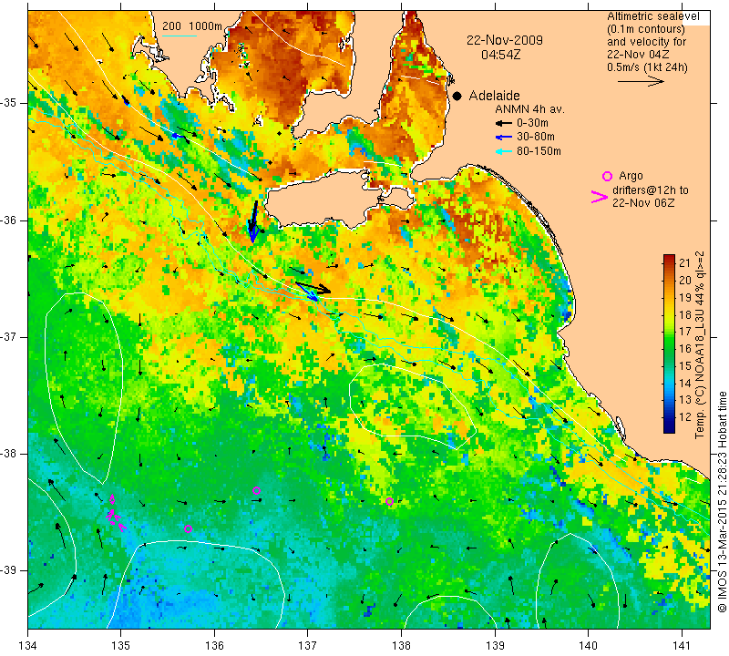Click the Argo float circle near 136.4E 38.3S
The image size is (729, 656).
[x=256, y=490]
